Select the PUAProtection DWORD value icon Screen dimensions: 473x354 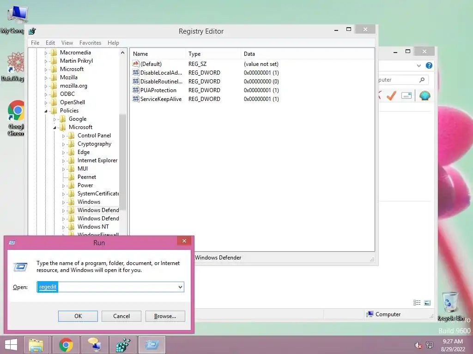tap(136, 90)
